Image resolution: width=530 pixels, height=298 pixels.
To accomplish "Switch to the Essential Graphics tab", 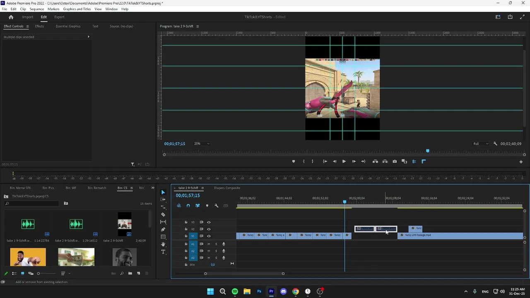I will 68,26.
